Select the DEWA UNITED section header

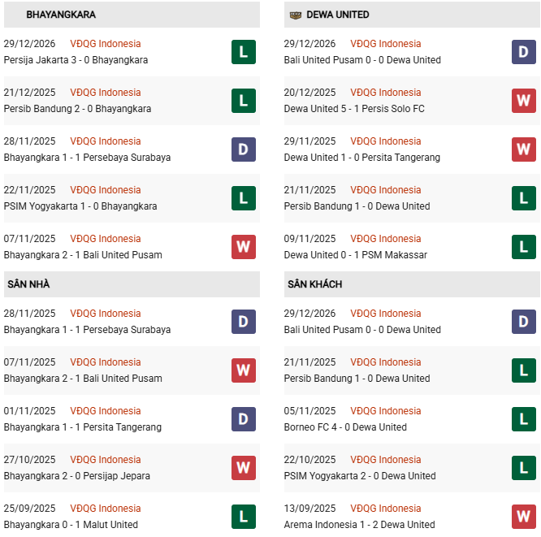pyautogui.click(x=338, y=15)
